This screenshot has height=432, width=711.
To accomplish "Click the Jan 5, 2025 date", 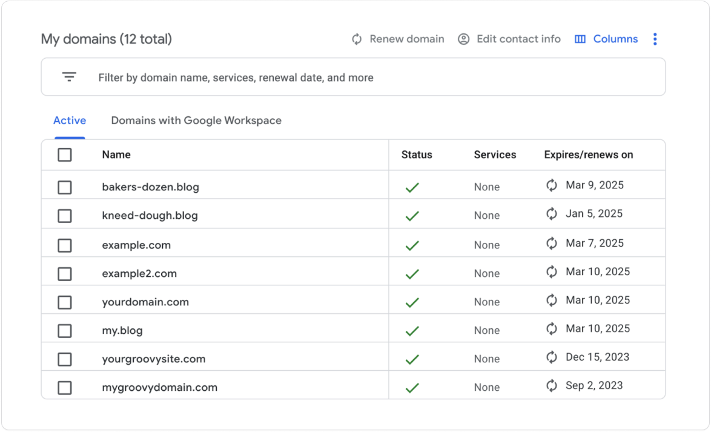I will [x=594, y=214].
